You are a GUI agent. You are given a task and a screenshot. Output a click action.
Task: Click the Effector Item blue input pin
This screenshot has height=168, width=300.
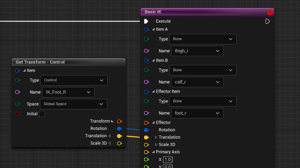point(146,92)
